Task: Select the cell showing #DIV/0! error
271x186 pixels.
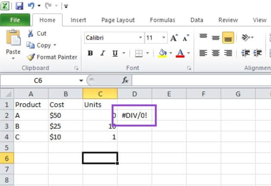Action: [x=134, y=115]
